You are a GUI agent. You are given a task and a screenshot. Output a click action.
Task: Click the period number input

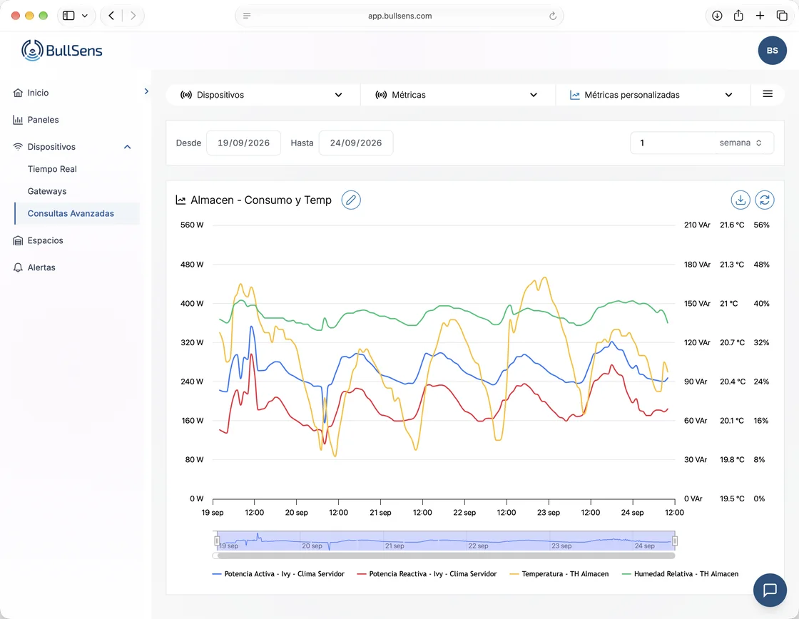coord(673,143)
